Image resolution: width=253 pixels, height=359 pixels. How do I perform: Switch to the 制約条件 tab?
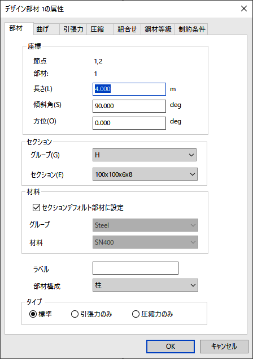point(191,29)
